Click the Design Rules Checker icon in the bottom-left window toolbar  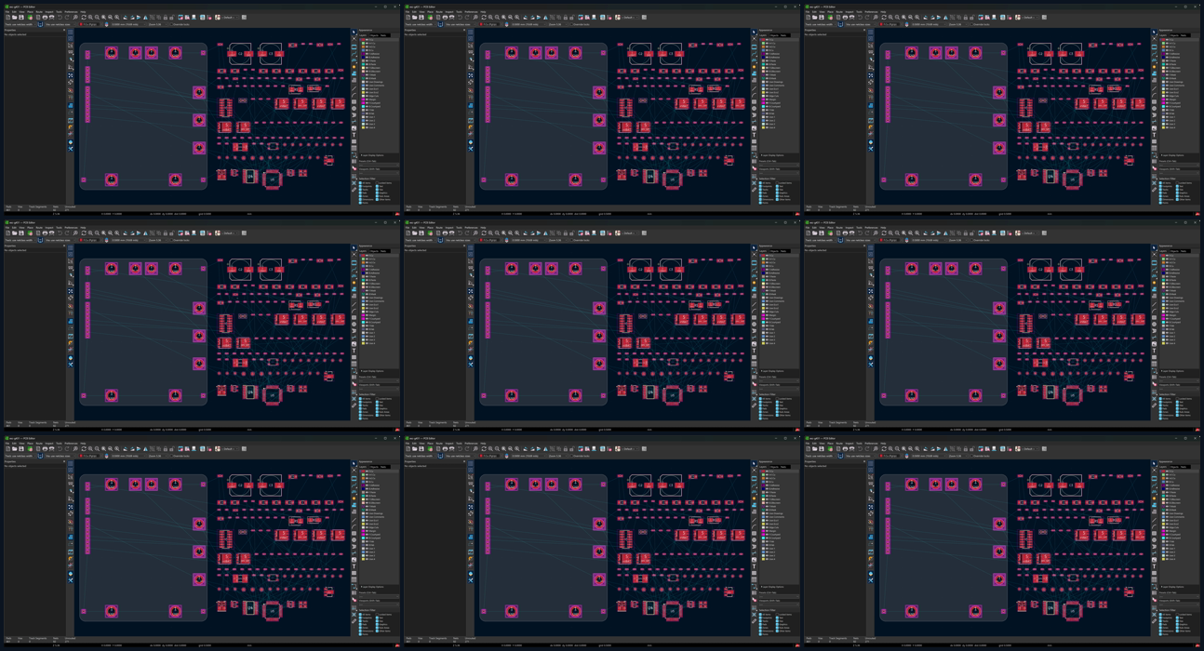pyautogui.click(x=209, y=448)
